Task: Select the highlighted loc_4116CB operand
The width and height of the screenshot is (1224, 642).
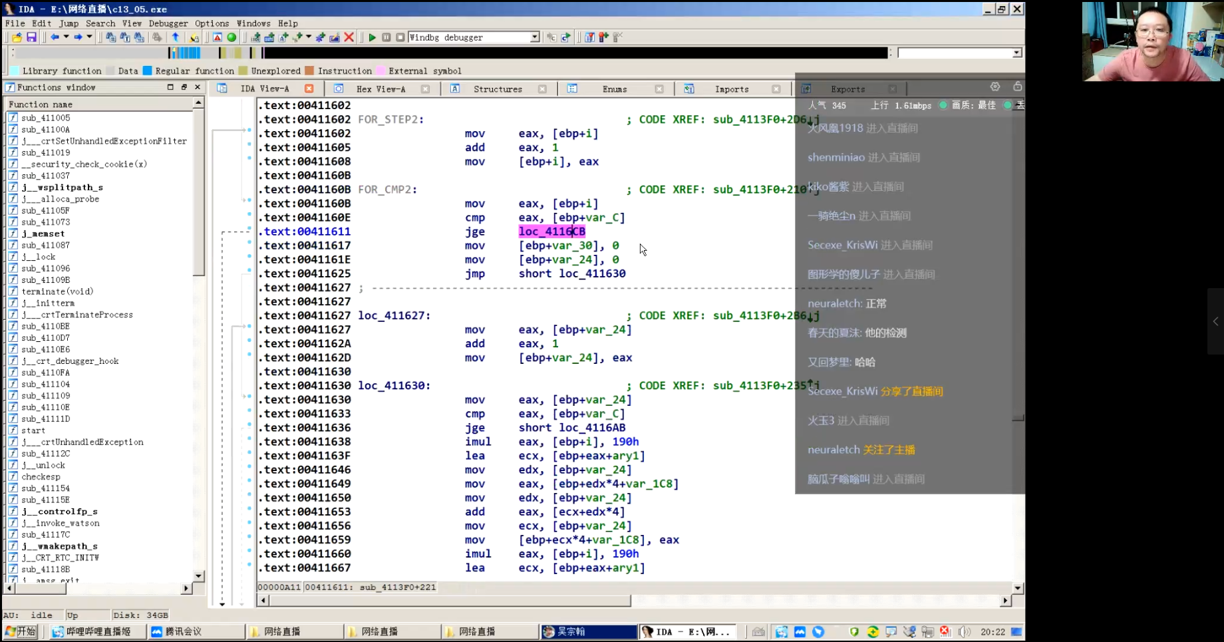Action: [551, 232]
